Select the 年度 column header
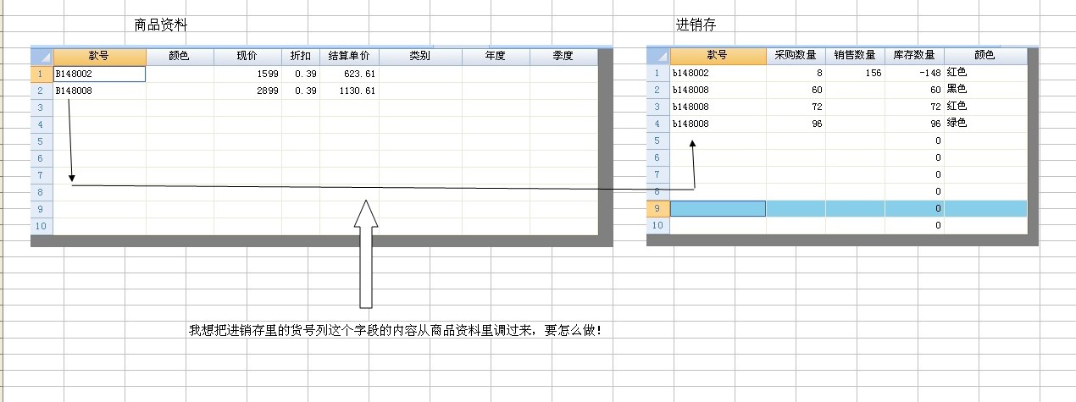1076x402 pixels. [496, 57]
